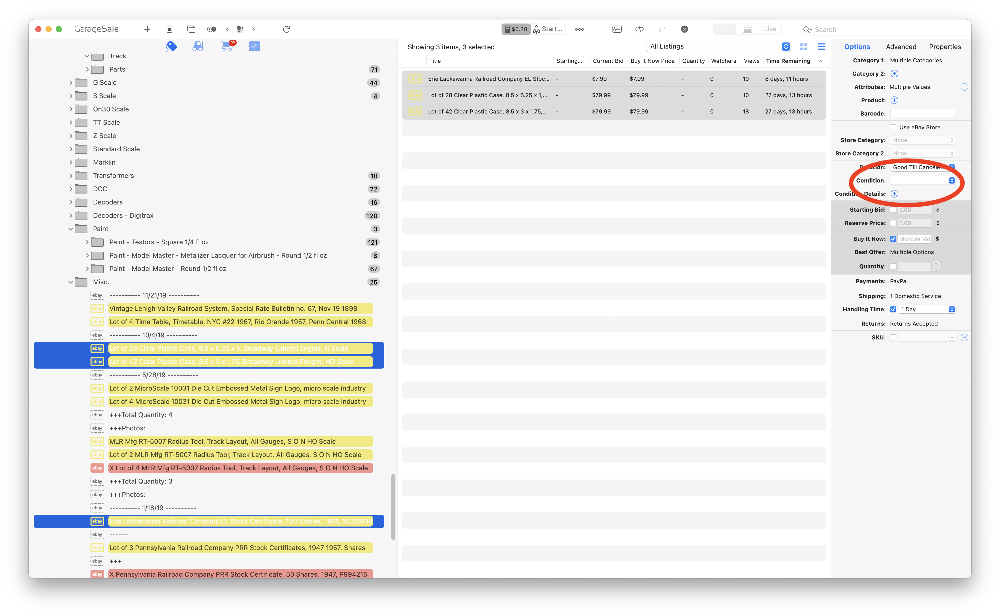1000x616 pixels.
Task: Open the activity monitor icon
Action: (617, 29)
